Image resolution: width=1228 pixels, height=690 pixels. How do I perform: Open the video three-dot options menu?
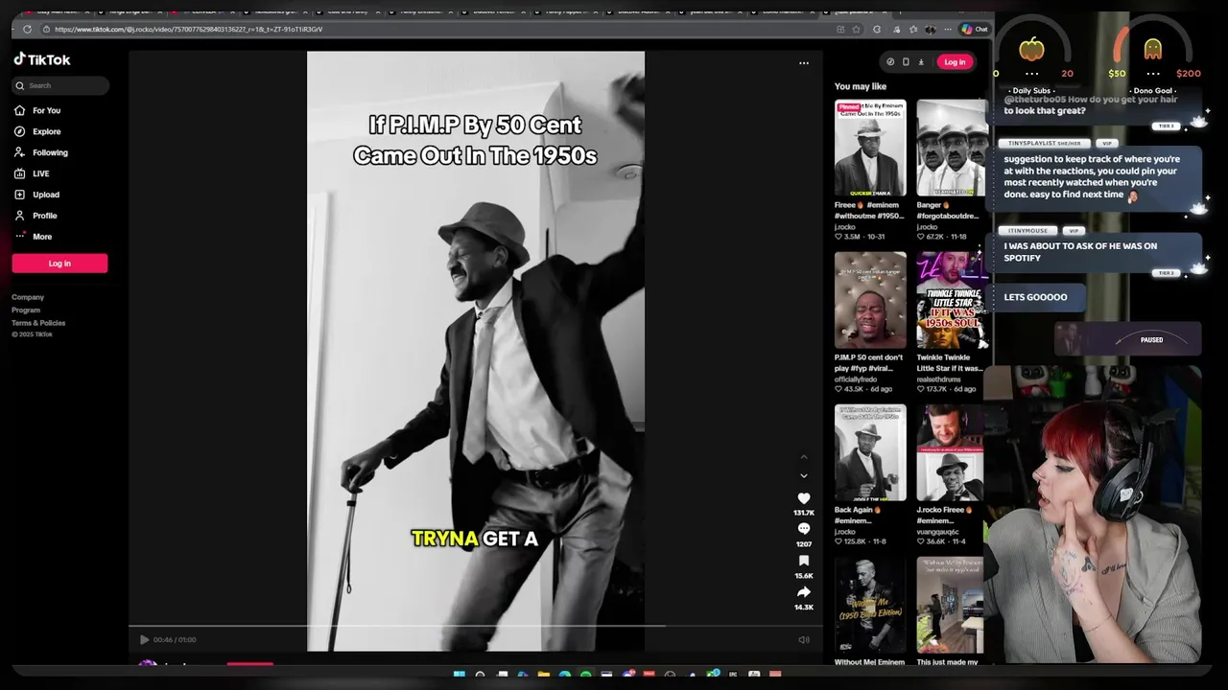(x=804, y=63)
